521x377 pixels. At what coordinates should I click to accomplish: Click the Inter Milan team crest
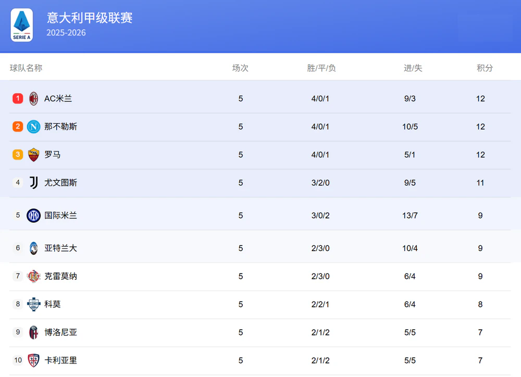pos(34,215)
